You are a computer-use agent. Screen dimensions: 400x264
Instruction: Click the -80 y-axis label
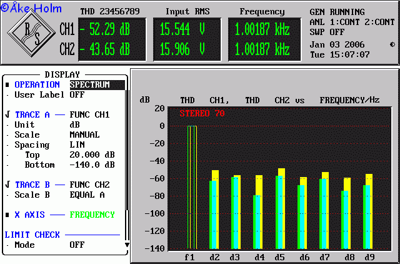[157, 196]
